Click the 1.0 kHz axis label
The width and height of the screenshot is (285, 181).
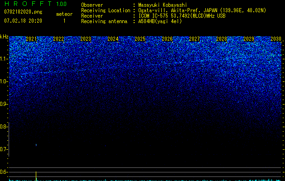pos(4,81)
